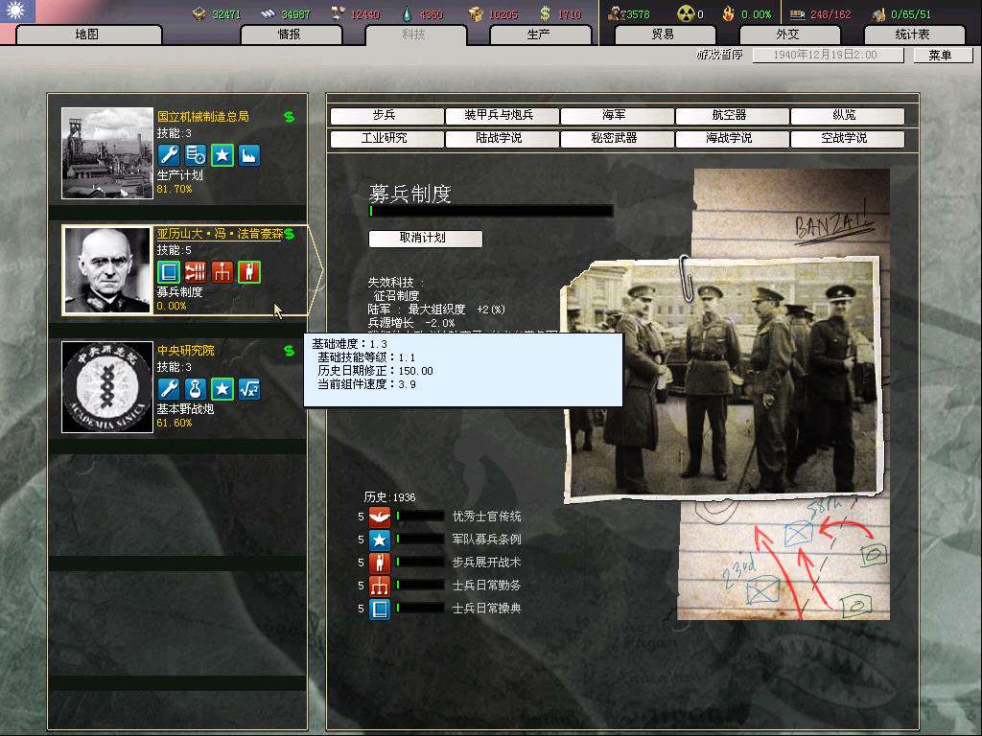This screenshot has width=982, height=736.
Task: Click the 亚历山大·冯·法肯豪森 portrait
Action: tap(107, 270)
